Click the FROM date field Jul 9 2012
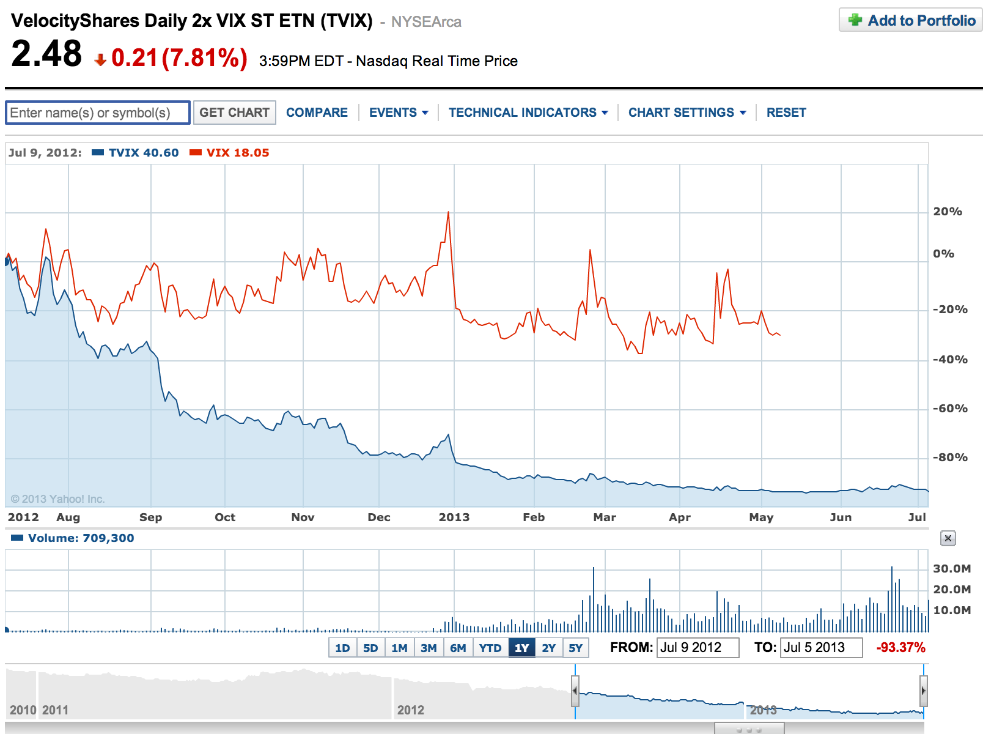994x734 pixels. click(698, 648)
